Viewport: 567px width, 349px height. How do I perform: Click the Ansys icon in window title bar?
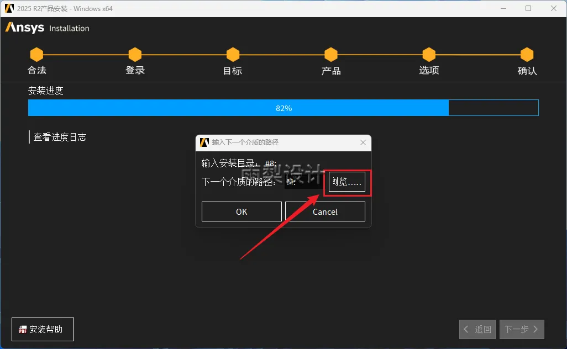pyautogui.click(x=9, y=8)
